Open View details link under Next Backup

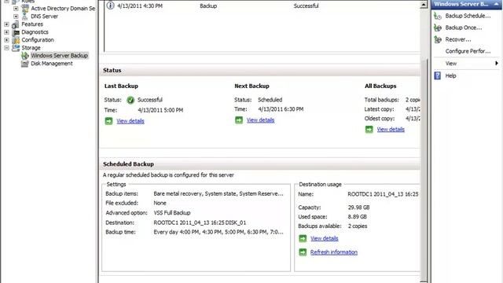click(x=260, y=120)
